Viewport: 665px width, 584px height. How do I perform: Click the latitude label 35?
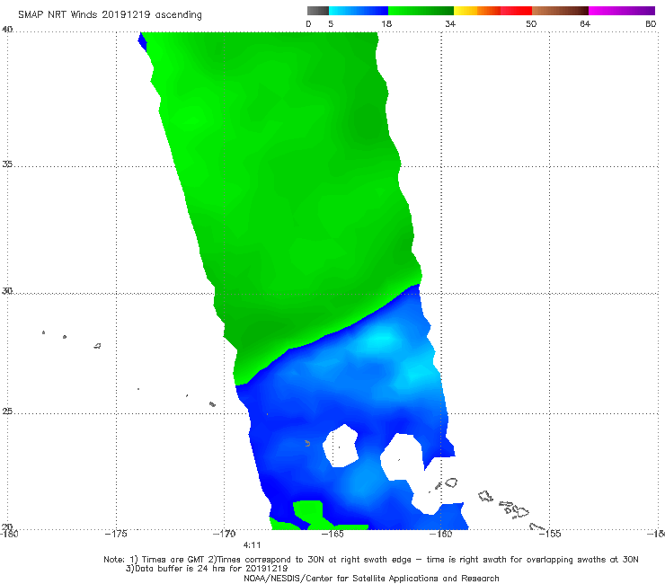click(7, 164)
